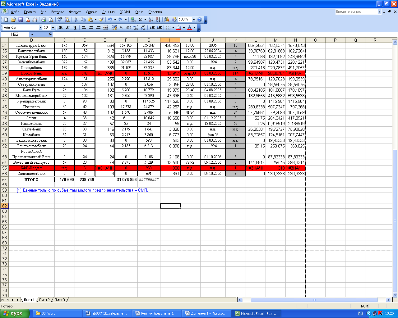The height and width of the screenshot is (318, 398).
Task: Open the help question box dropdown arrow
Action: pyautogui.click(x=379, y=12)
